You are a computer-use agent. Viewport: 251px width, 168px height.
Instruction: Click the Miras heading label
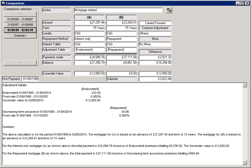point(155,39)
